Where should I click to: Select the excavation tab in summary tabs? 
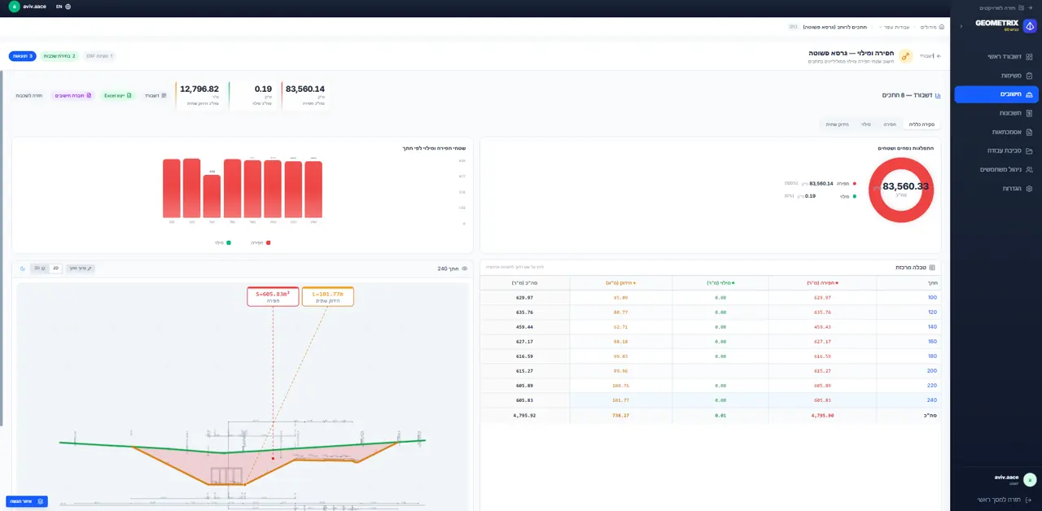point(890,124)
